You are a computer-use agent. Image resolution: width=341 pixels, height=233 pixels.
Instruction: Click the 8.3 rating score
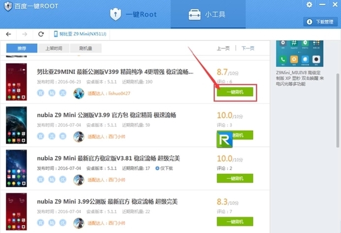pyautogui.click(x=222, y=202)
